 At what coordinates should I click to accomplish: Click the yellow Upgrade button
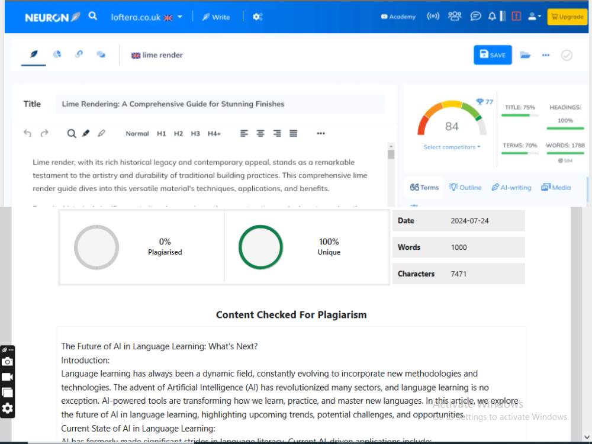point(567,17)
